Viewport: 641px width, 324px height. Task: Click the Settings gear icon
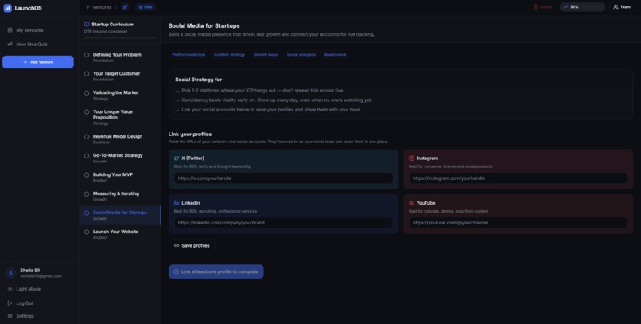pyautogui.click(x=10, y=316)
